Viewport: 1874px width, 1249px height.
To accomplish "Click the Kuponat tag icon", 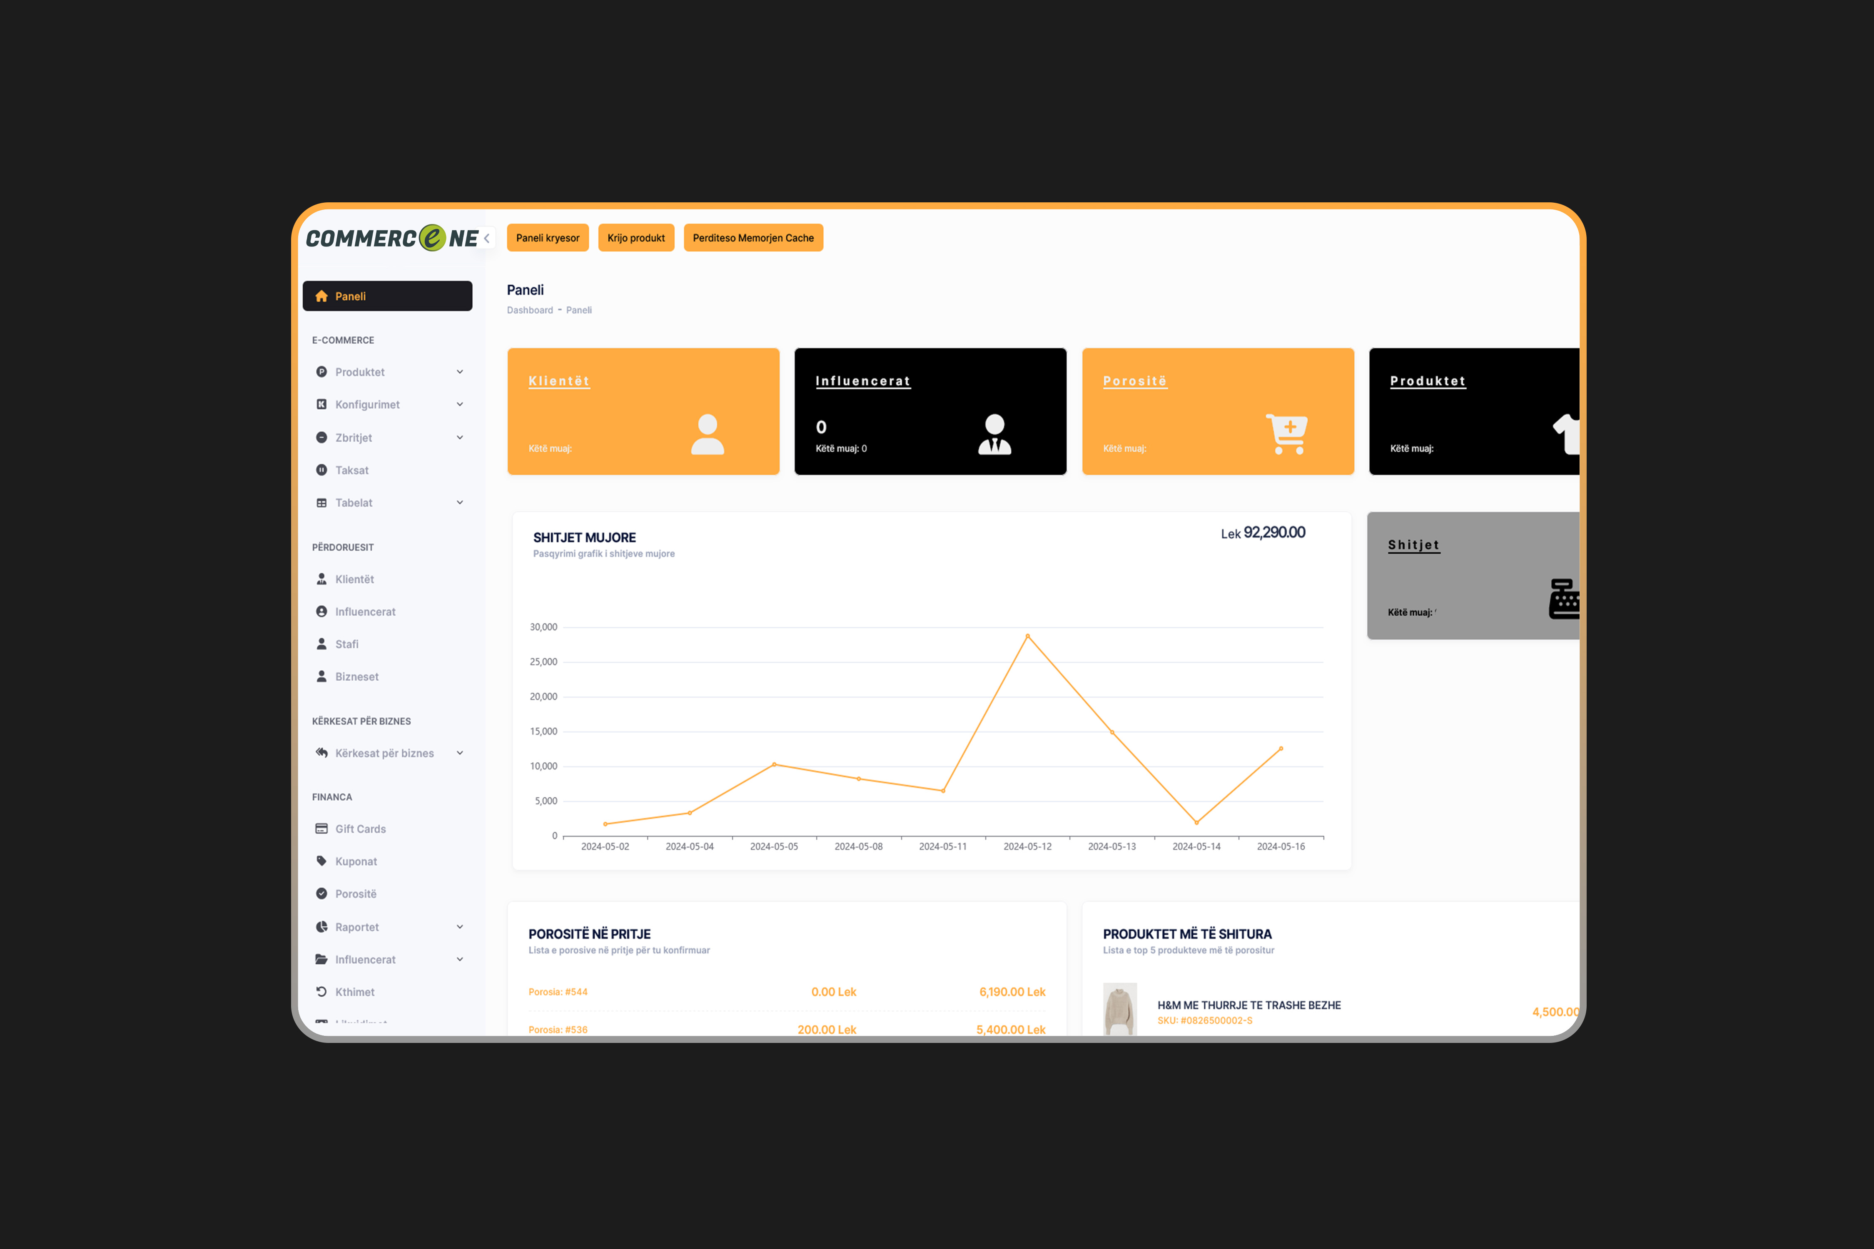I will coord(322,861).
